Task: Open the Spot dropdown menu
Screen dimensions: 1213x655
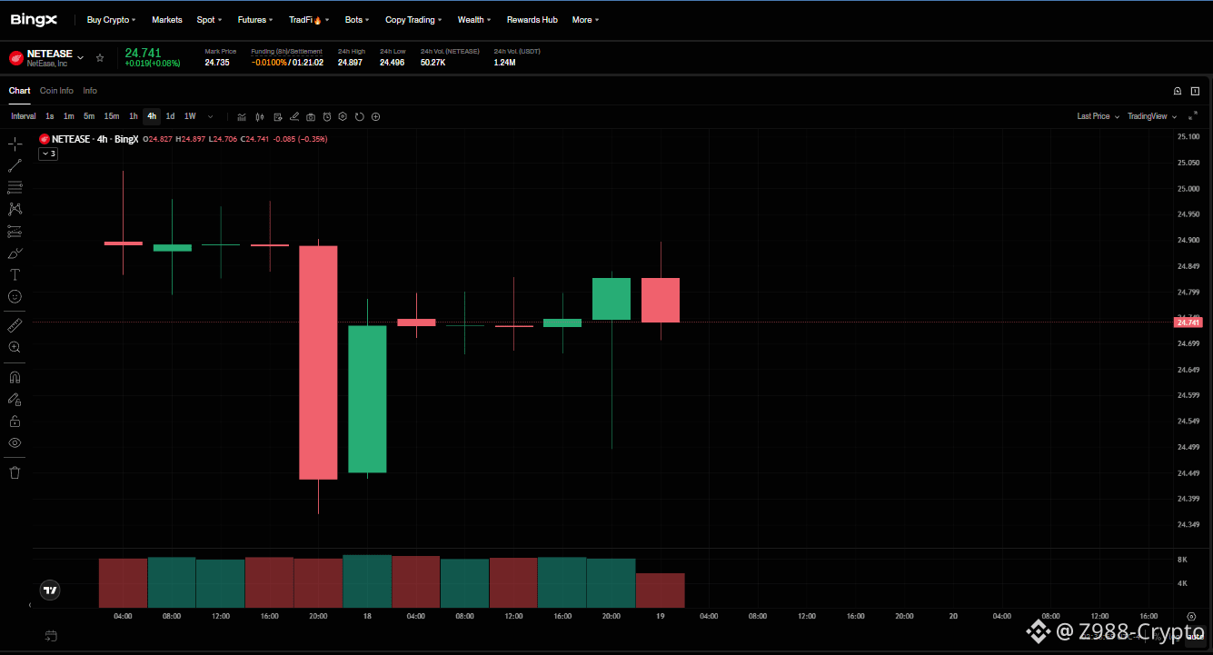Action: point(209,20)
